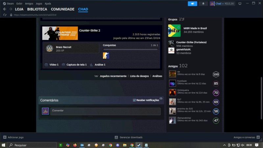Viewport: 263px width, 148px height.
Task: Select the CHAD profile tab
Action: (x=83, y=9)
